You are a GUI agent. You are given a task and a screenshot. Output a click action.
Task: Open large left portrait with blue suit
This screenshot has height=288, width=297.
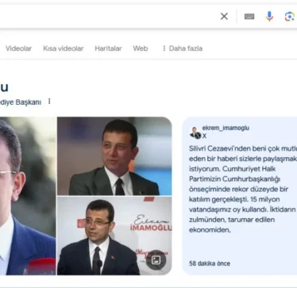(x=28, y=196)
